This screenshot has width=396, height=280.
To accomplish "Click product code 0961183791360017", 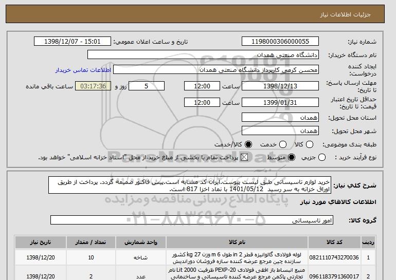I will tap(334, 276).
